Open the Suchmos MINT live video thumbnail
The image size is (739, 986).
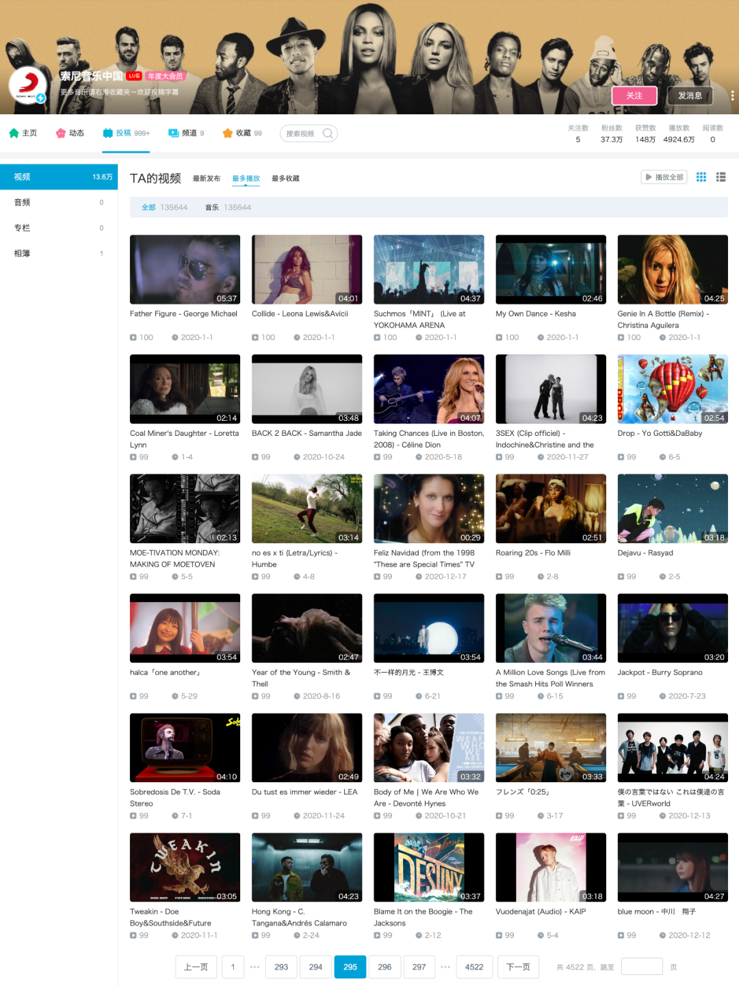pyautogui.click(x=429, y=270)
